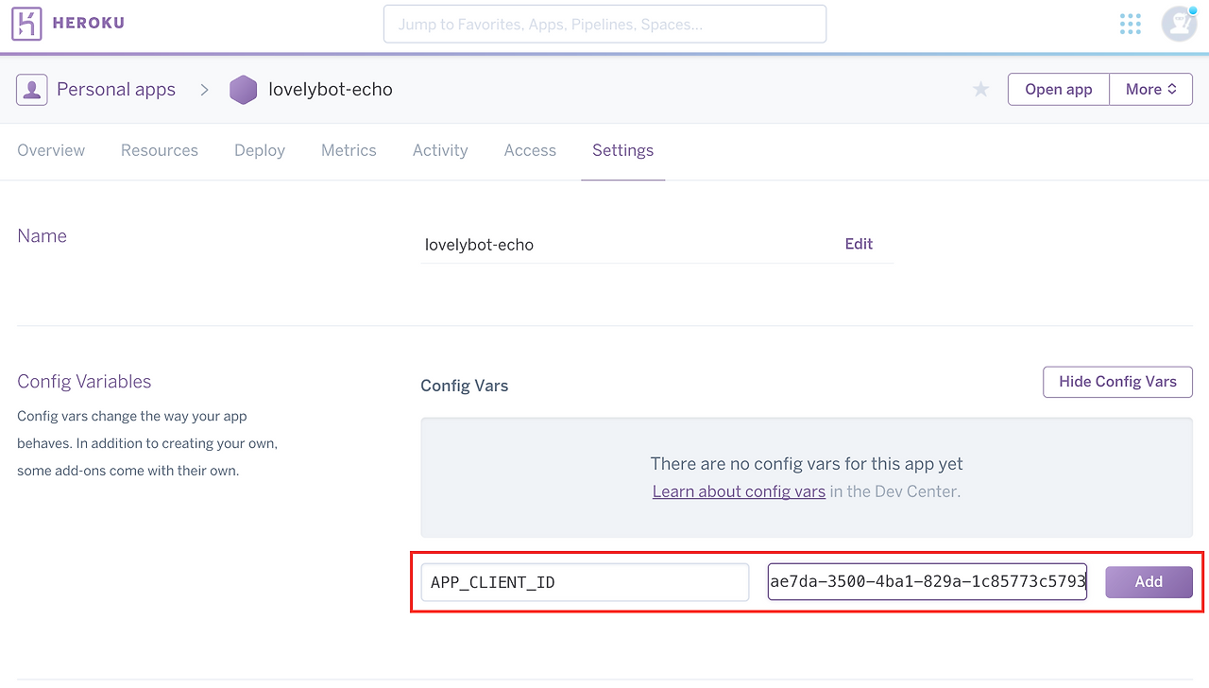
Task: Switch to the Resources tab
Action: 160,150
